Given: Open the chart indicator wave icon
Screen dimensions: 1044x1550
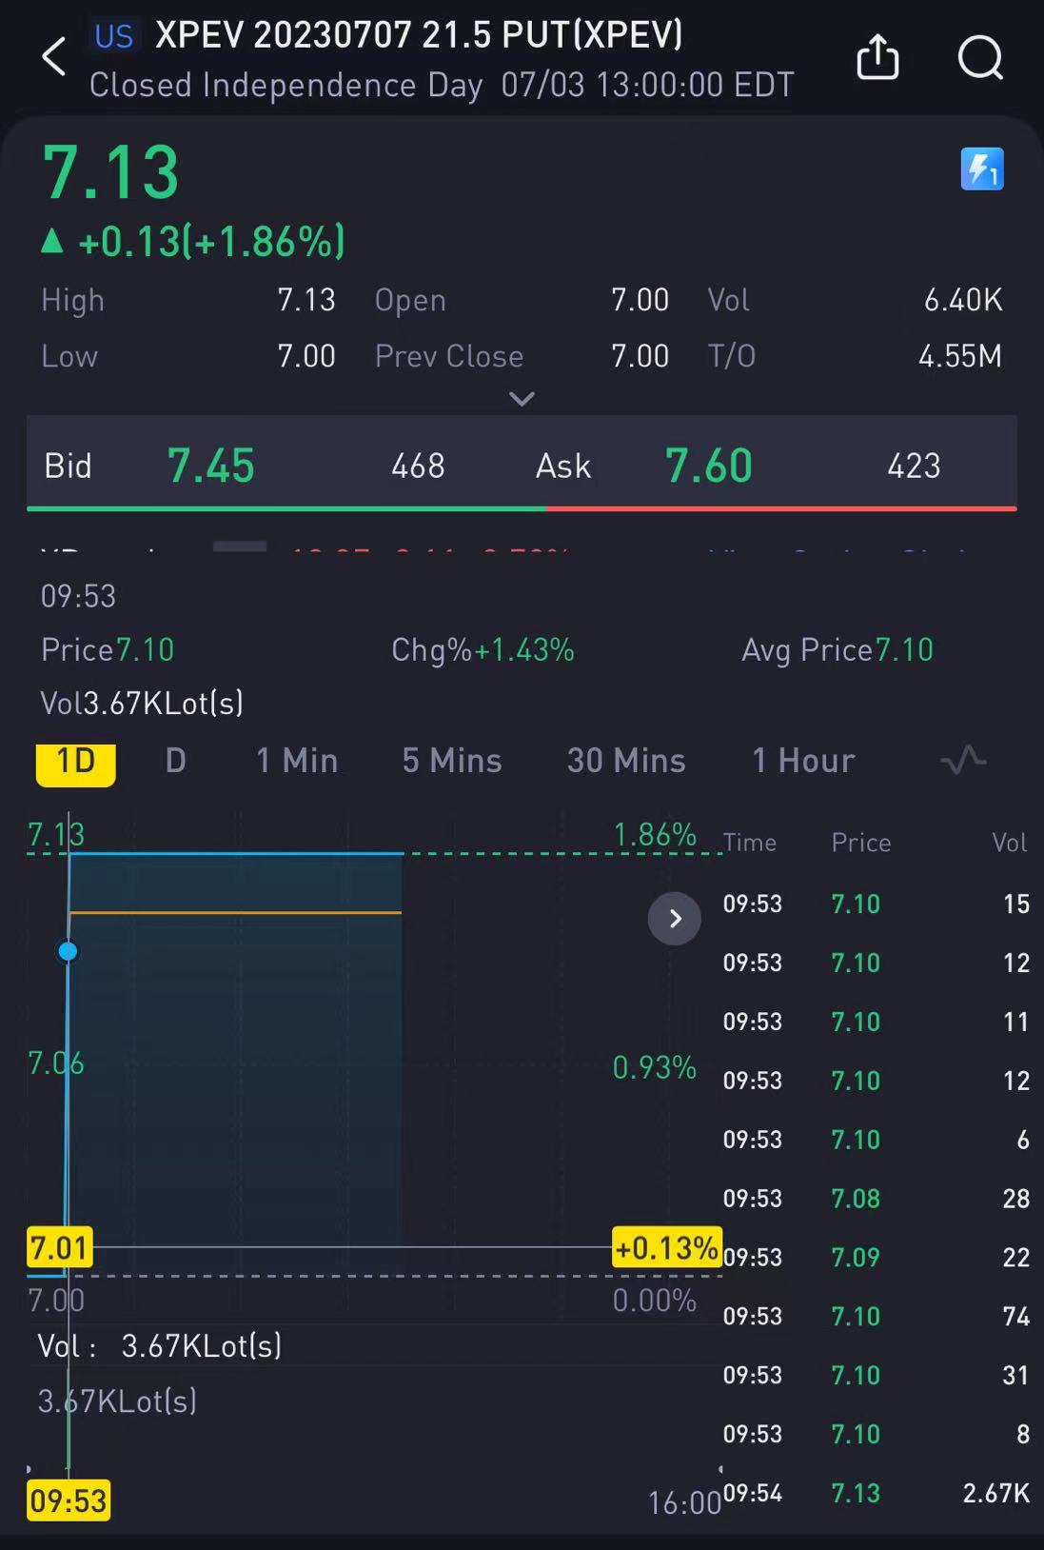Looking at the screenshot, I should (x=963, y=760).
